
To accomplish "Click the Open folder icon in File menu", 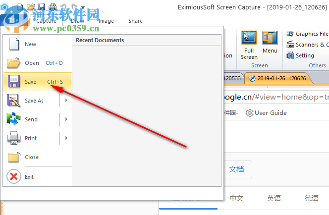I will click(14, 63).
